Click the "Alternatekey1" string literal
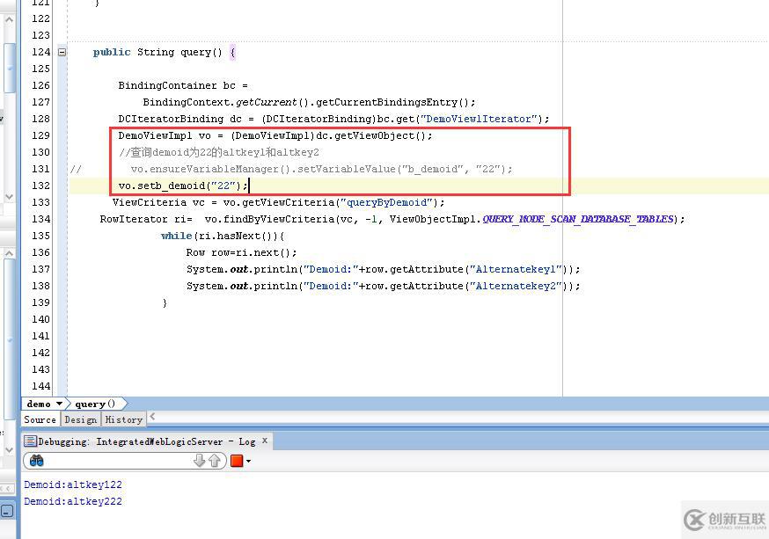Image resolution: width=769 pixels, height=539 pixels. tap(516, 269)
